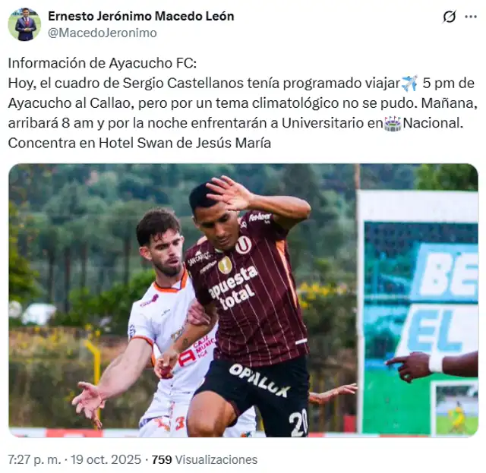The image size is (486, 473).
Task: Click the 'Información de Ayacucho FC:' text line
Action: coord(103,63)
